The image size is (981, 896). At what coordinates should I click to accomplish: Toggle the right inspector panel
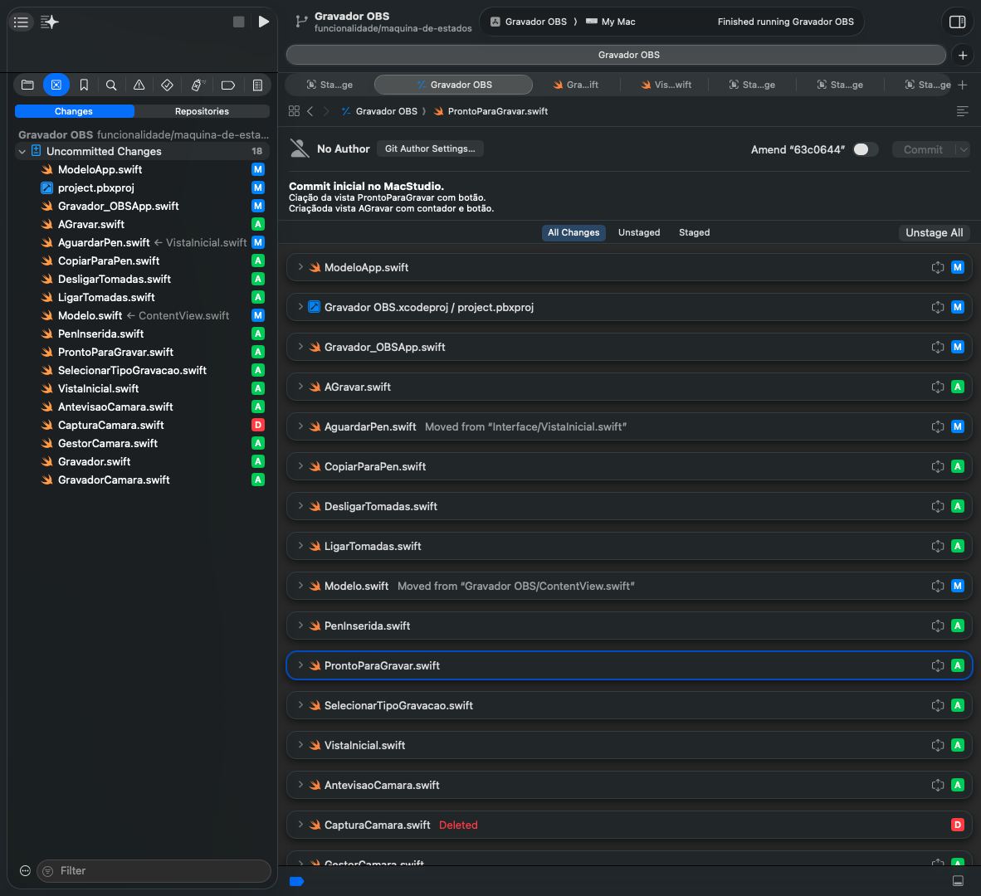[x=957, y=22]
